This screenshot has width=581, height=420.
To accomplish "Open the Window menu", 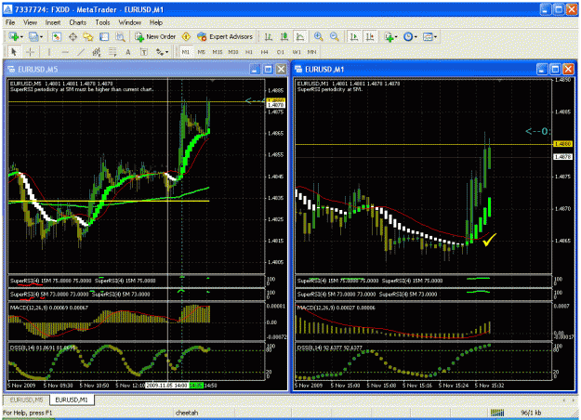I will (130, 22).
